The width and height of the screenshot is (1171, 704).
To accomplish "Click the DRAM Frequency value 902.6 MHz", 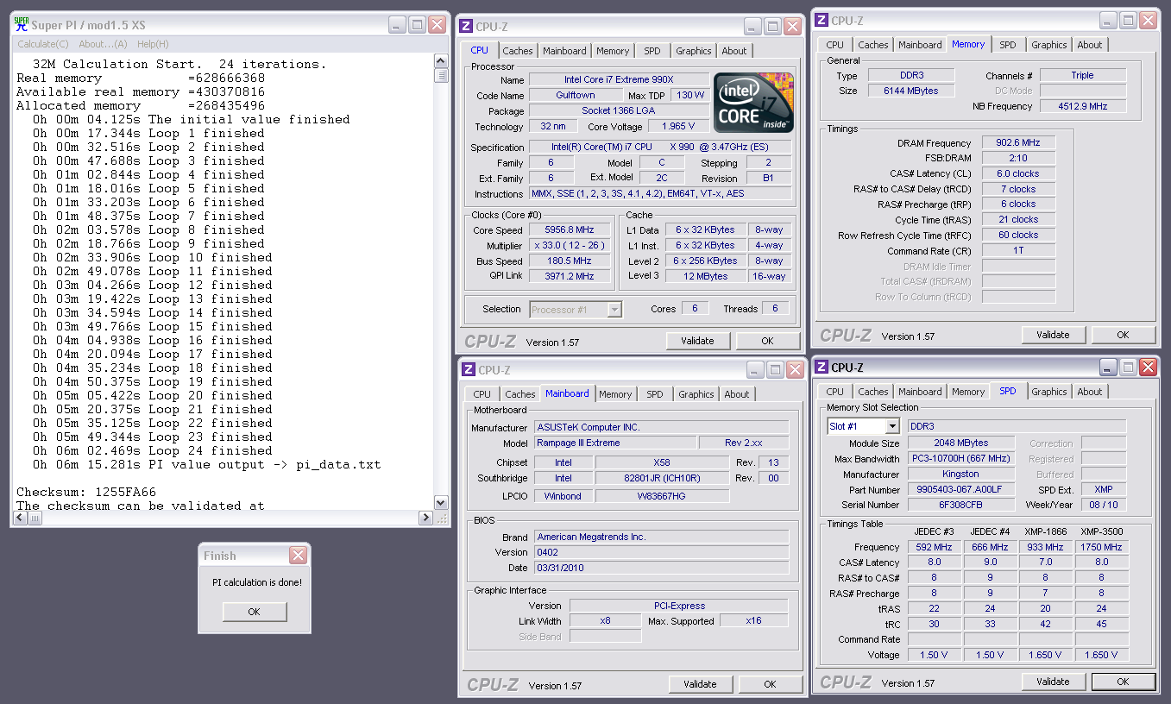I will point(1018,143).
